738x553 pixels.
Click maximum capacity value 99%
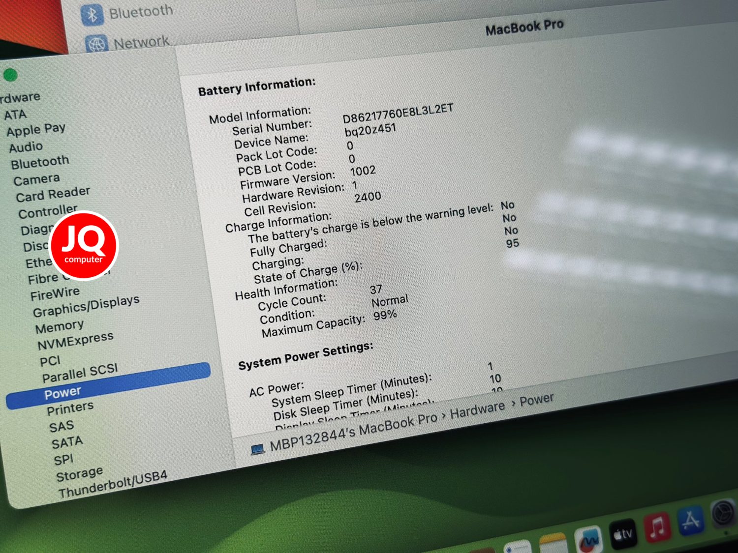click(385, 315)
